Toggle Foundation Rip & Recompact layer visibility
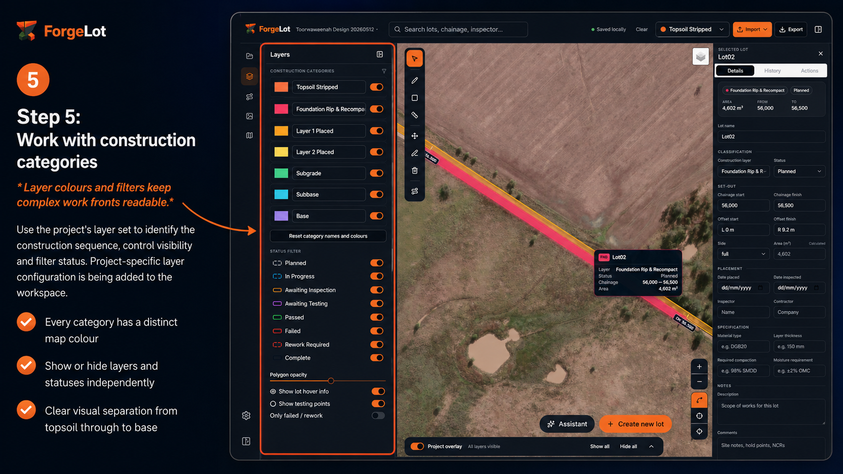 click(x=377, y=109)
